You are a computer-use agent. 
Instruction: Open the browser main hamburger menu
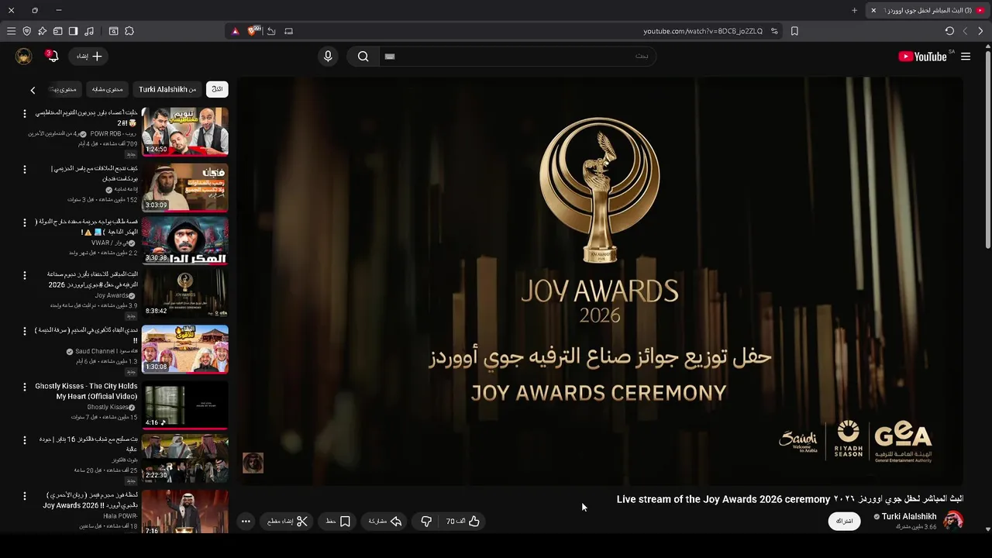11,31
